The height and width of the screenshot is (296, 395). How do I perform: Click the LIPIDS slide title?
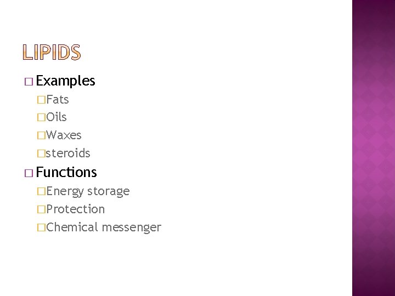(53, 53)
